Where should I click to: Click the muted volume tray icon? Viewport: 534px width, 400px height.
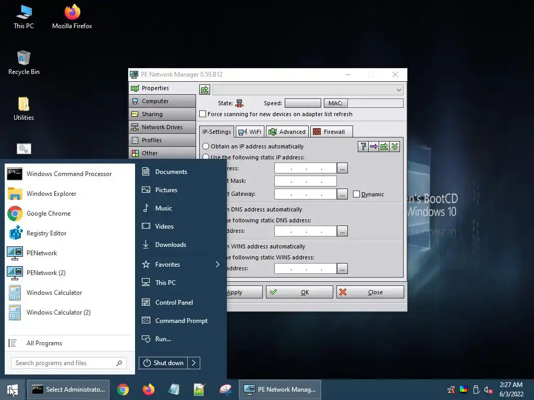coord(488,390)
